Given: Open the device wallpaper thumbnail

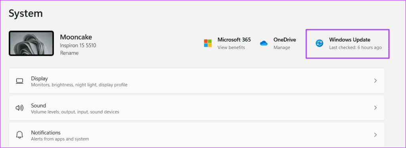Looking at the screenshot, I should coord(31,43).
